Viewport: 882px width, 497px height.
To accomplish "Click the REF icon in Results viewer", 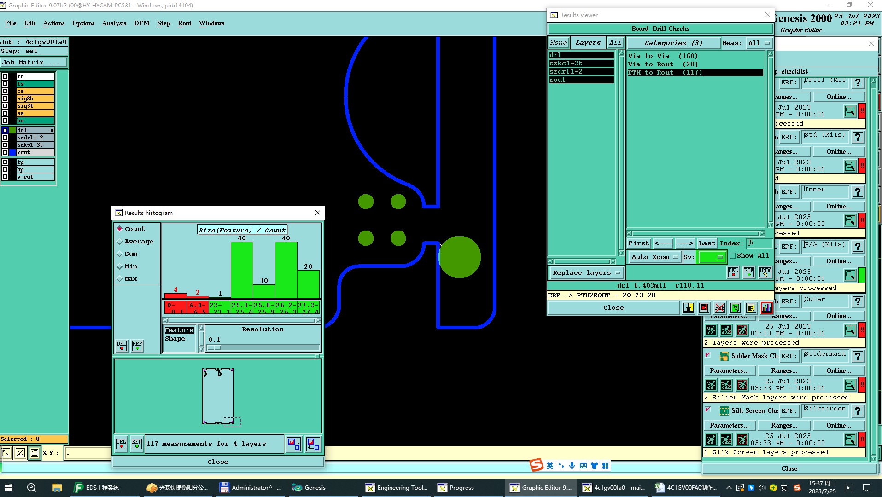I will [749, 272].
